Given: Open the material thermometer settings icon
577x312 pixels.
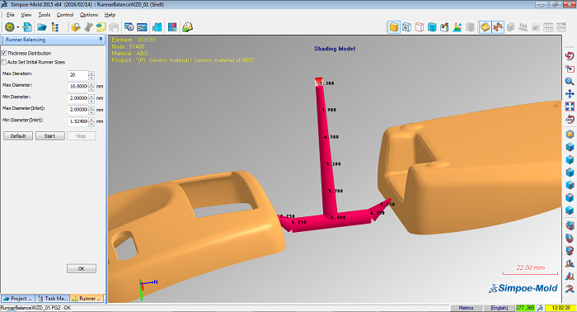Looking at the screenshot, I should [88, 27].
